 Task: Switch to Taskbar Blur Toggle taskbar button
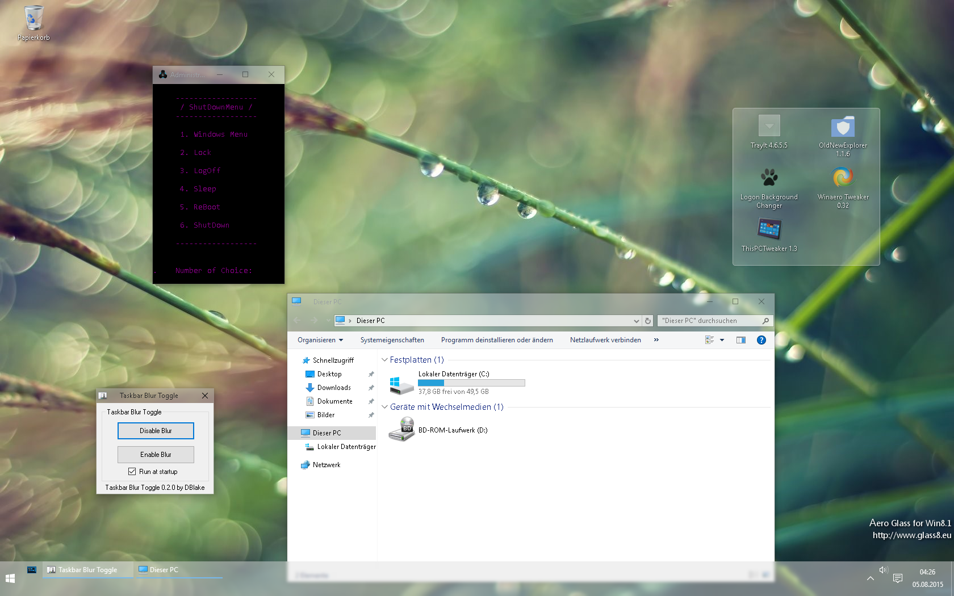coord(87,570)
